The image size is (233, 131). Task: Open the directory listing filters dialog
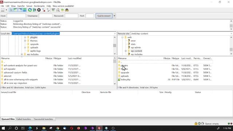tap(53, 10)
